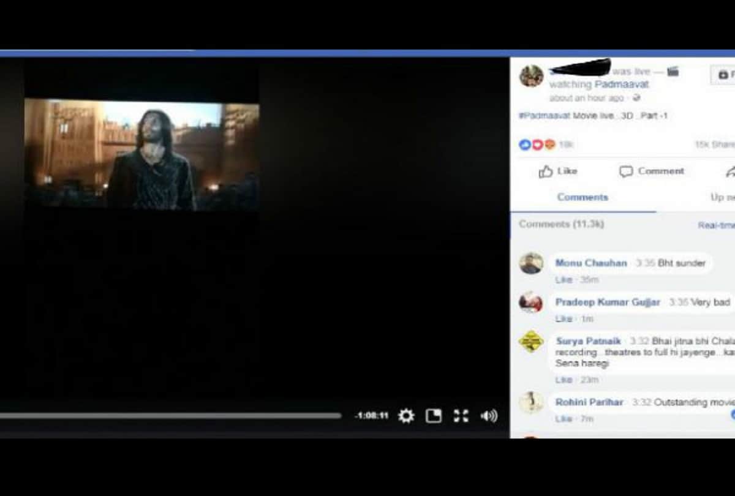Open the poster's profile picture
This screenshot has width=735, height=496.
tap(531, 77)
